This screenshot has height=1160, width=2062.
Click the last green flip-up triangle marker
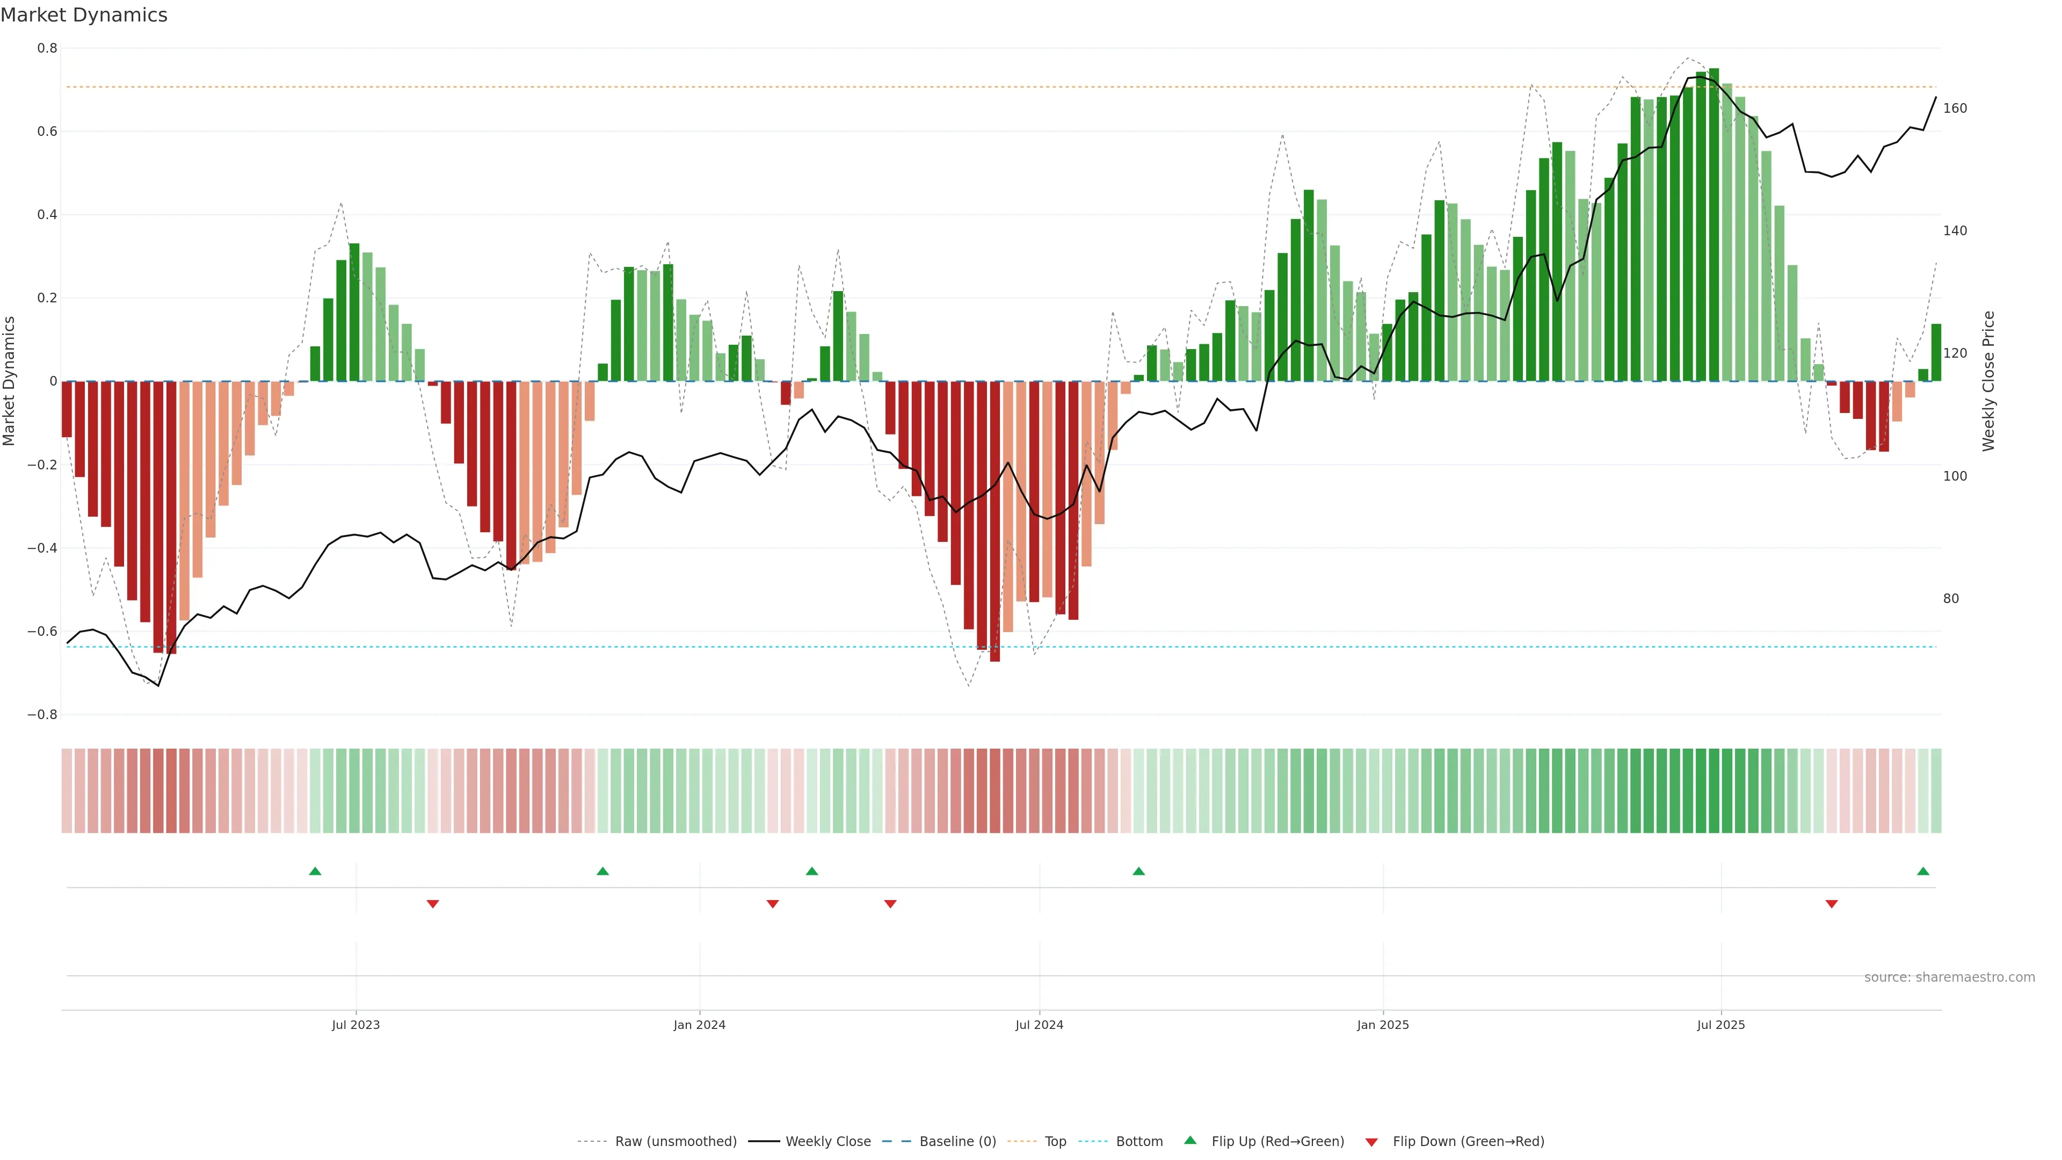coord(1923,871)
